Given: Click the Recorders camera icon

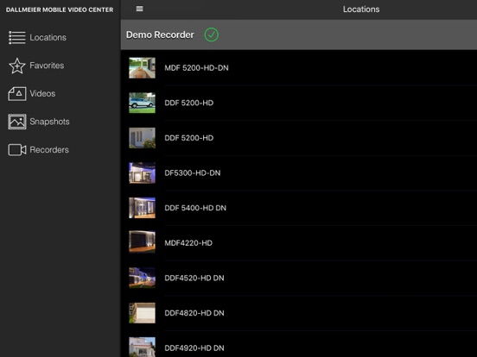Looking at the screenshot, I should 17,150.
